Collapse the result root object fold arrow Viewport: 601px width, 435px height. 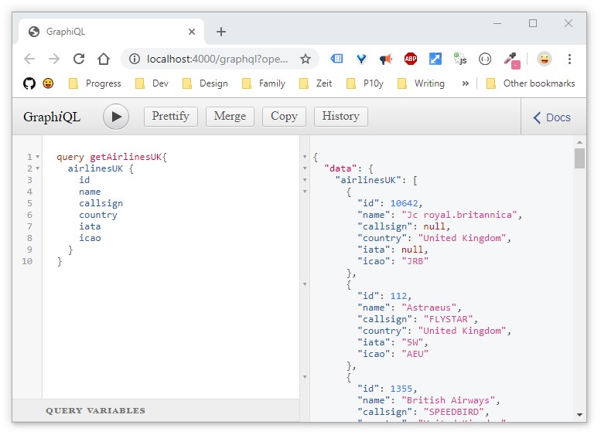coord(305,157)
